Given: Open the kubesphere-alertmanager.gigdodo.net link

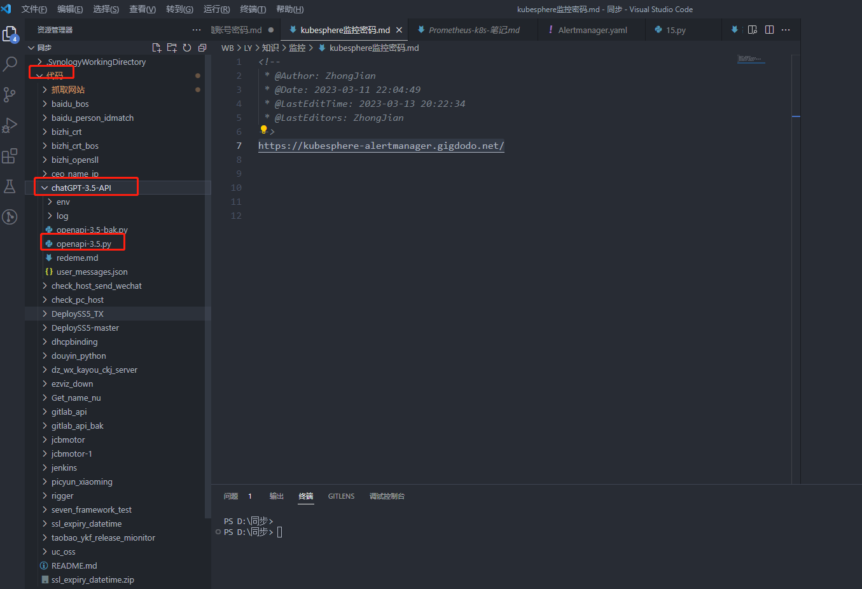Looking at the screenshot, I should click(381, 146).
